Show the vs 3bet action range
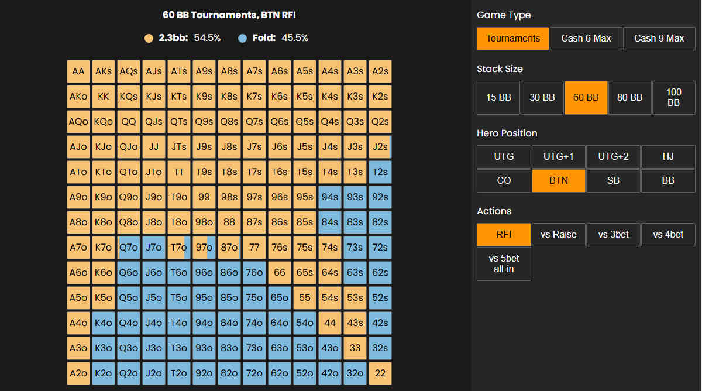Screen dimensions: 702x391 pyautogui.click(x=613, y=234)
